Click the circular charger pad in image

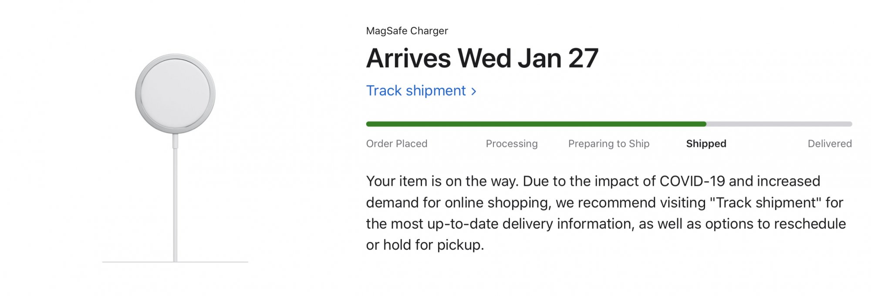click(175, 93)
